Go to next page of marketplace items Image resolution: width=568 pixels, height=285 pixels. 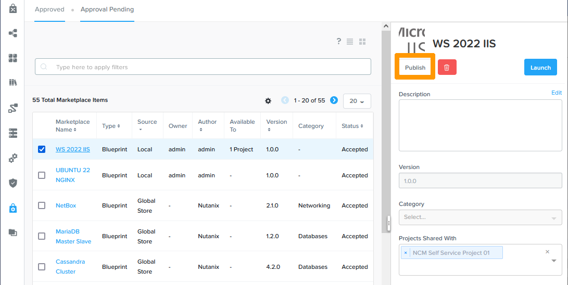point(334,100)
